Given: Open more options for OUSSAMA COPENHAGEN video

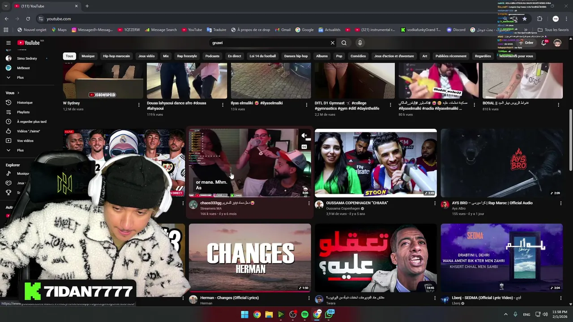Looking at the screenshot, I should [435, 203].
